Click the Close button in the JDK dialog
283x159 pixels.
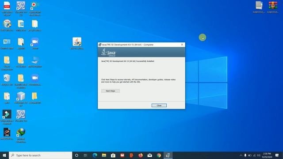coord(159,106)
